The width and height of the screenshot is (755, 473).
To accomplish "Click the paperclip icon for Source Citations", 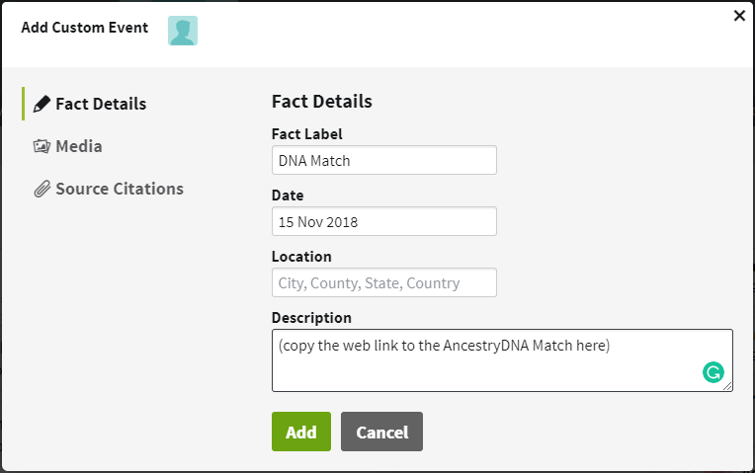I will [x=42, y=189].
